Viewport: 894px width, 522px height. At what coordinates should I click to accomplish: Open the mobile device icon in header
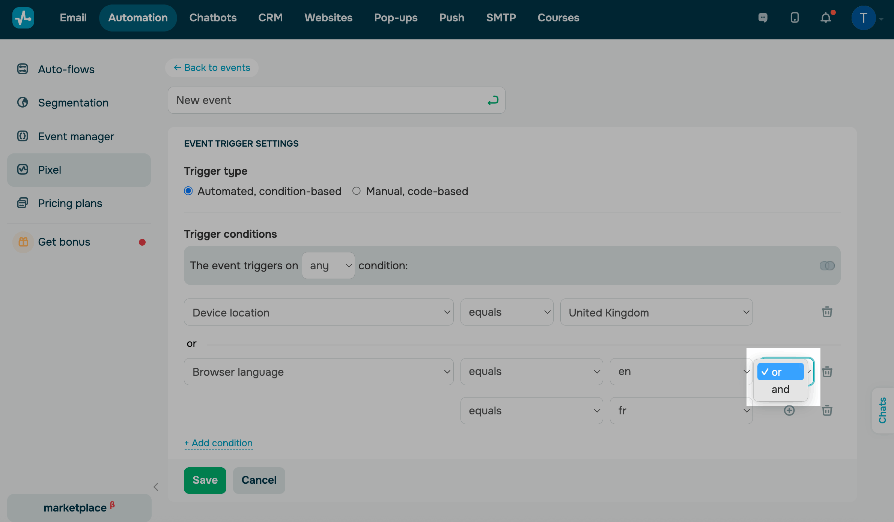[x=795, y=18]
